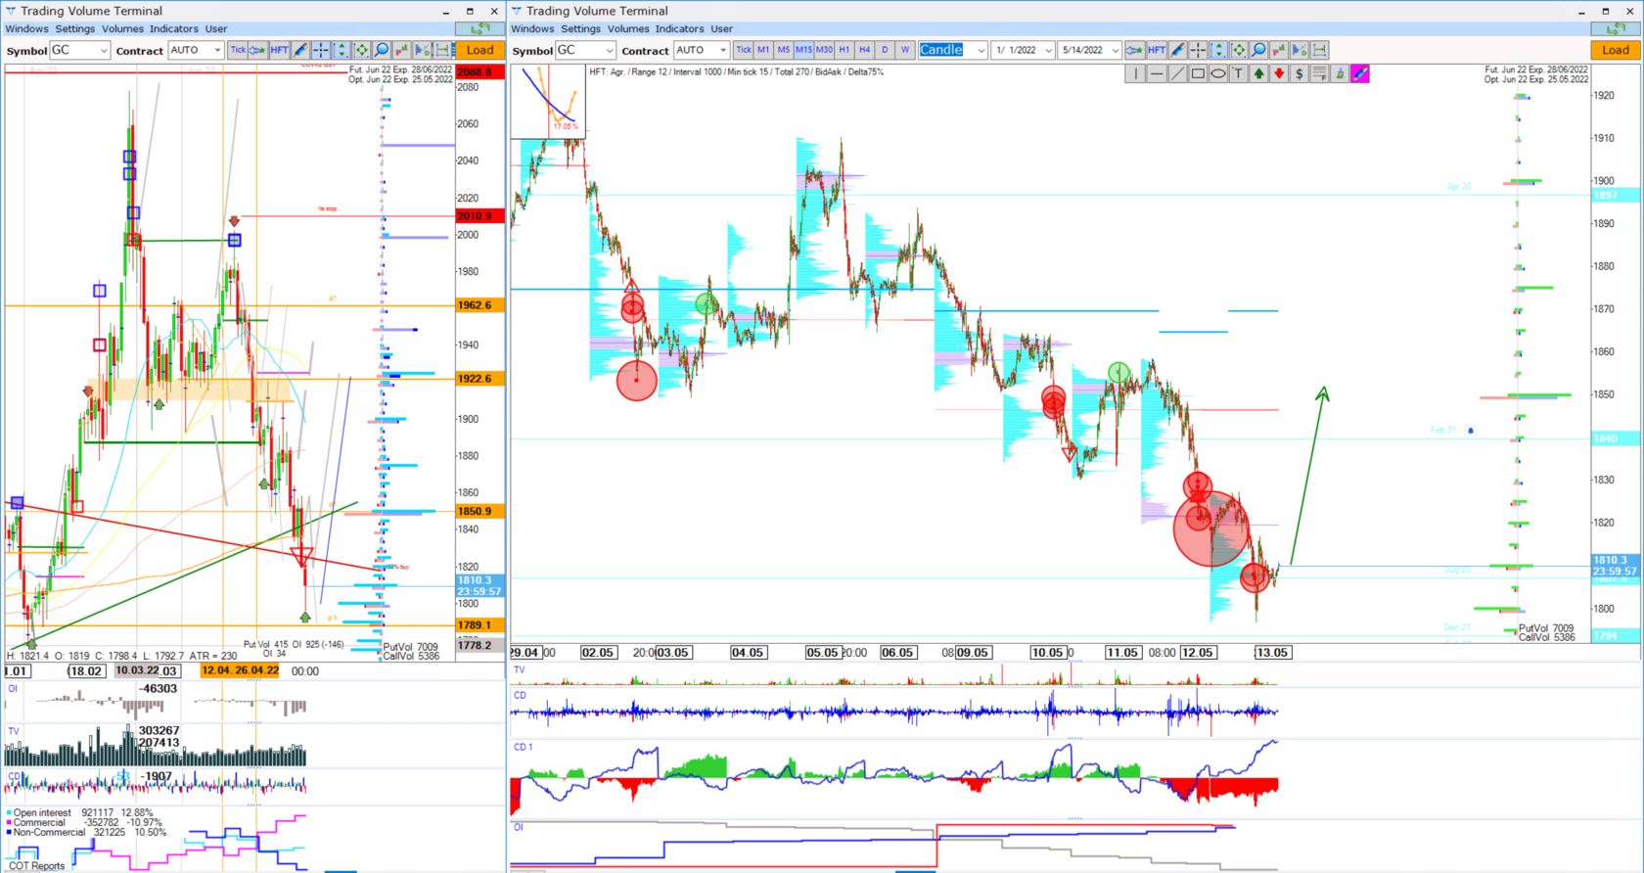Open the Candle chart type dropdown
The height and width of the screenshot is (873, 1644).
(x=952, y=50)
